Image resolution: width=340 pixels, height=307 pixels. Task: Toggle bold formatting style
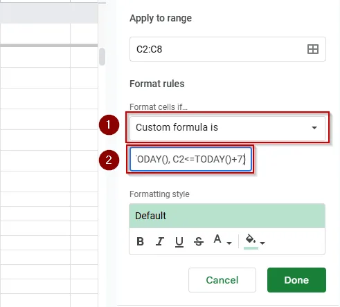click(x=140, y=241)
